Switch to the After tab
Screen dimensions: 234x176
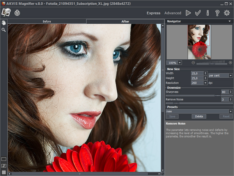125,21
